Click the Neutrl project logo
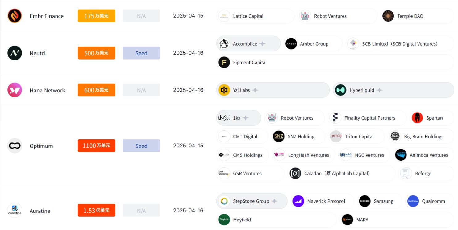Viewport: 458px width, 230px height. [x=15, y=53]
